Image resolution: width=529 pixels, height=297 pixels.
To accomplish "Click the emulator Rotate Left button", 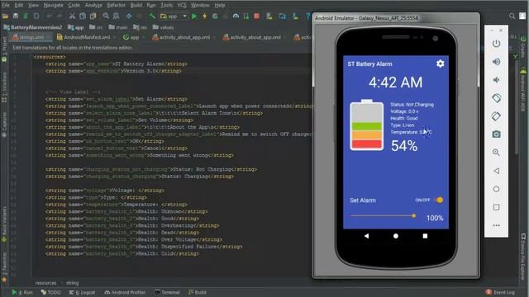I will 496,98.
